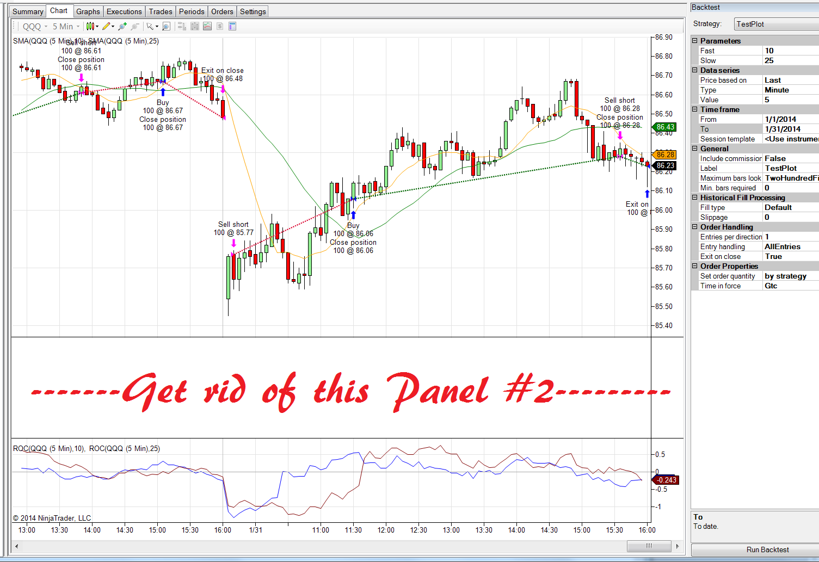Change the Session template setting
This screenshot has height=562, width=819.
791,139
